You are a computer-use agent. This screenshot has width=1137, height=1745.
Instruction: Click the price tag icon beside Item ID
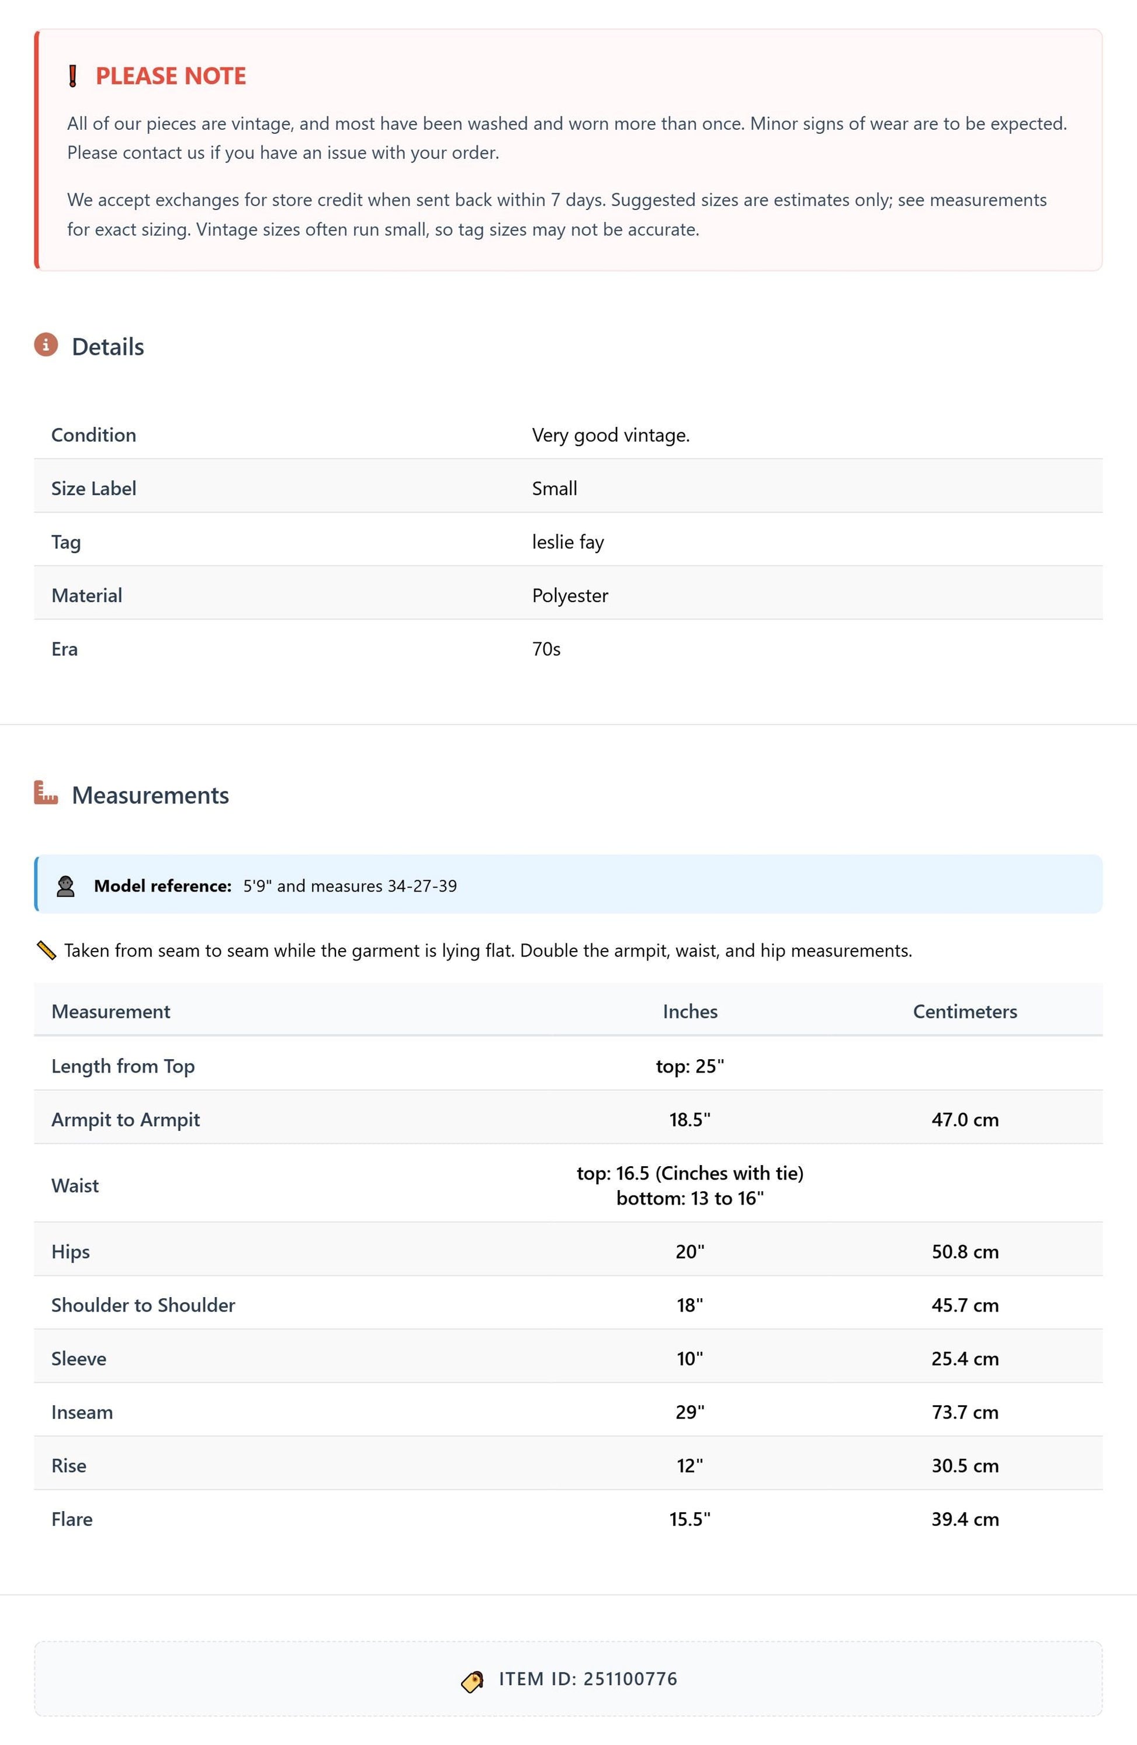(473, 1681)
